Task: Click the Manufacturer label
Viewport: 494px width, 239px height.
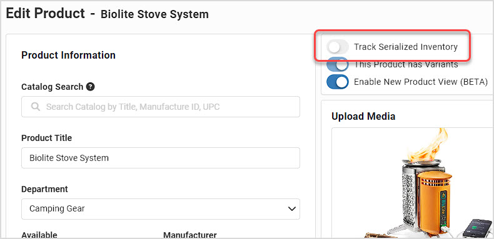Action: coord(190,235)
